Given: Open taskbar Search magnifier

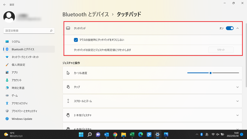Looking at the screenshot, I should (x=90, y=135).
